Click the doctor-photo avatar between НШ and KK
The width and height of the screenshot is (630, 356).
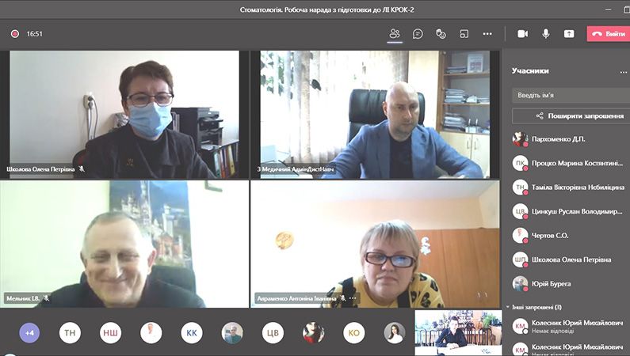point(151,333)
